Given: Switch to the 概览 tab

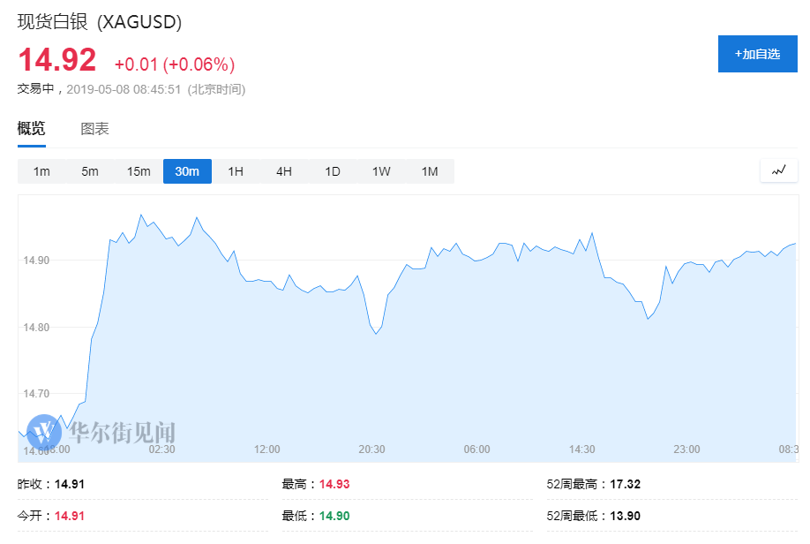Looking at the screenshot, I should (31, 128).
